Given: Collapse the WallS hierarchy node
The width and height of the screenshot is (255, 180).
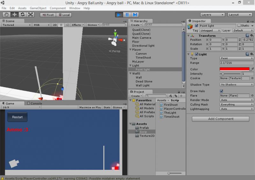Looking at the screenshot, I should 130,73.
